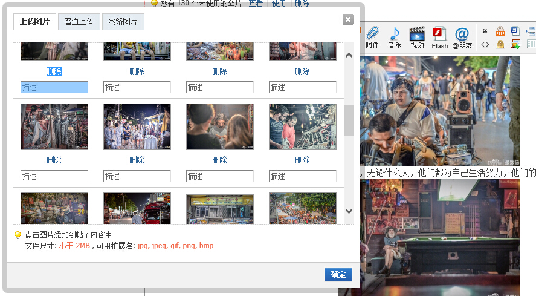
Task: Delete the jewelry stall image via 删除
Action: pos(303,160)
